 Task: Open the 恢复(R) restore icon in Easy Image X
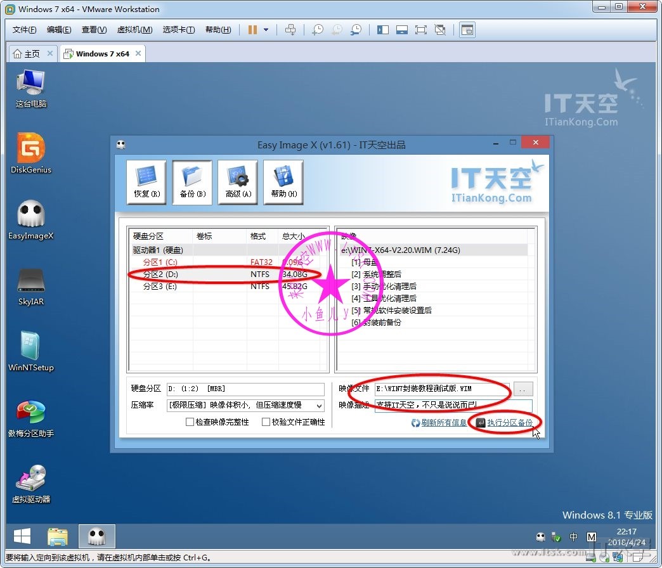146,181
